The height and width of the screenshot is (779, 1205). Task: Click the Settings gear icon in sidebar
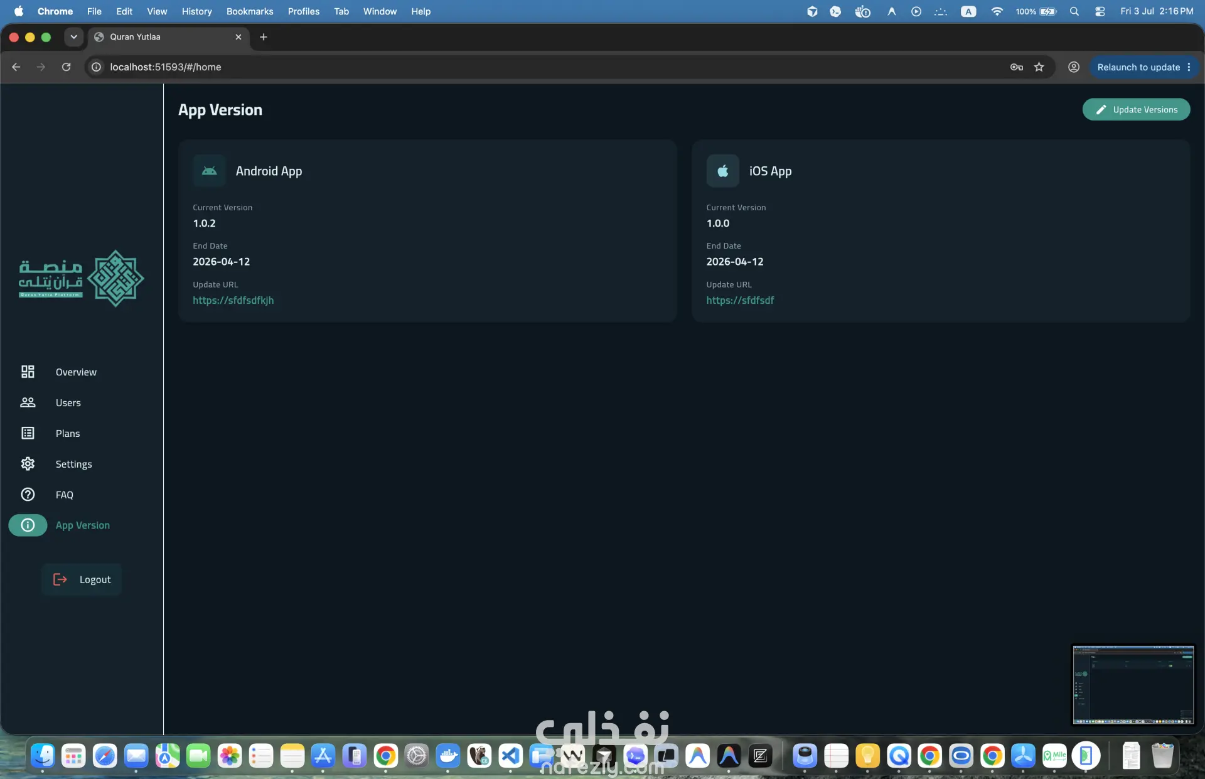pos(28,465)
